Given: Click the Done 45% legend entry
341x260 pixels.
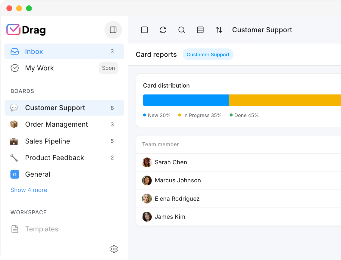Looking at the screenshot, I should click(x=244, y=115).
